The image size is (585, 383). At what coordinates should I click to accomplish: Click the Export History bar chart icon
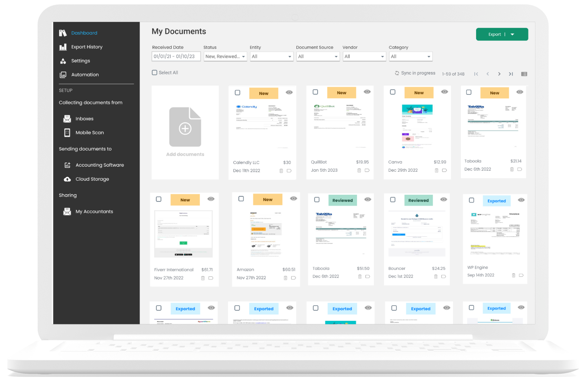63,47
